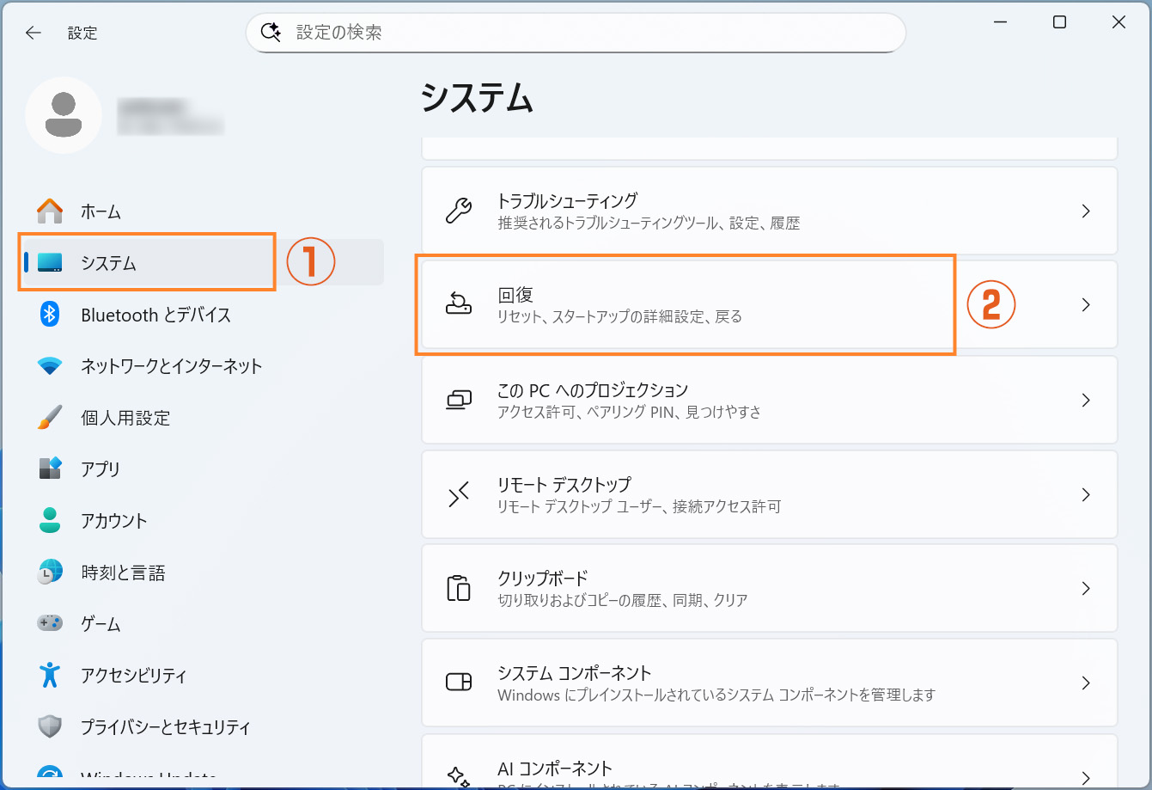Go back using the back arrow
This screenshot has height=790, width=1152.
34,33
